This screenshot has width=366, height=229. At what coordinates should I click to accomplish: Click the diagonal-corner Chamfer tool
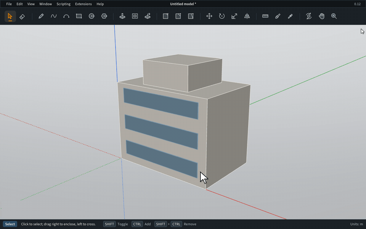[178, 16]
